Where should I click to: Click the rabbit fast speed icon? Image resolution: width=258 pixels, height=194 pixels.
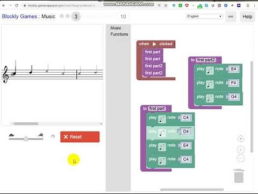(x=41, y=135)
